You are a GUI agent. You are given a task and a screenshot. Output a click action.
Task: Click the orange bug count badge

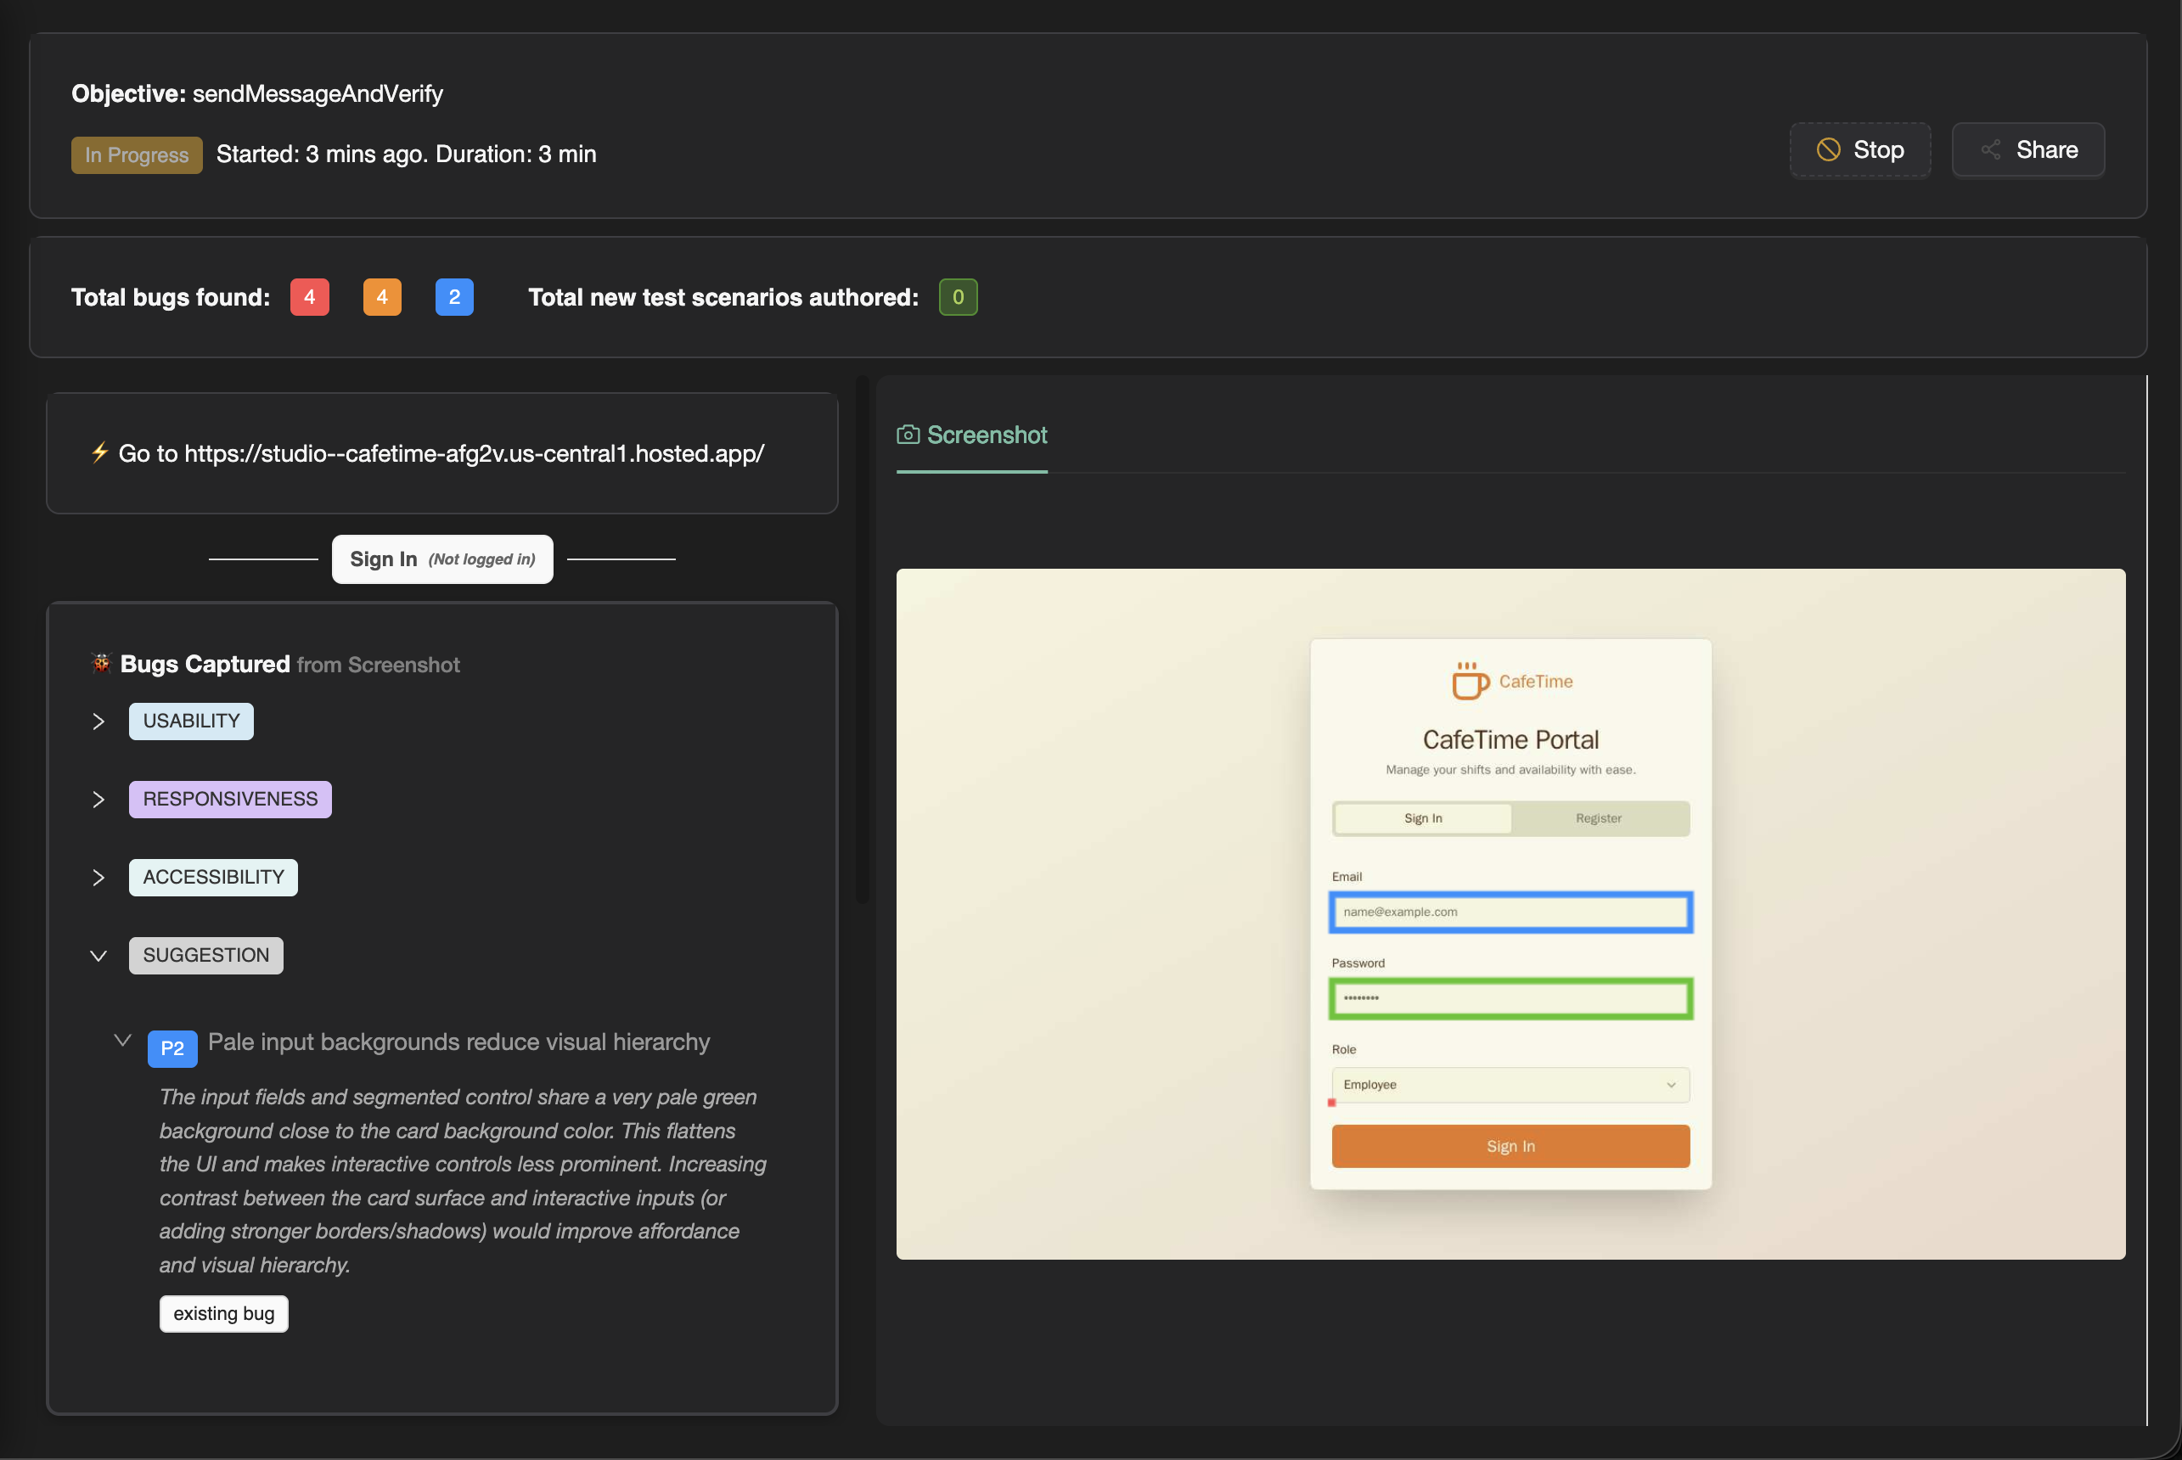click(382, 297)
